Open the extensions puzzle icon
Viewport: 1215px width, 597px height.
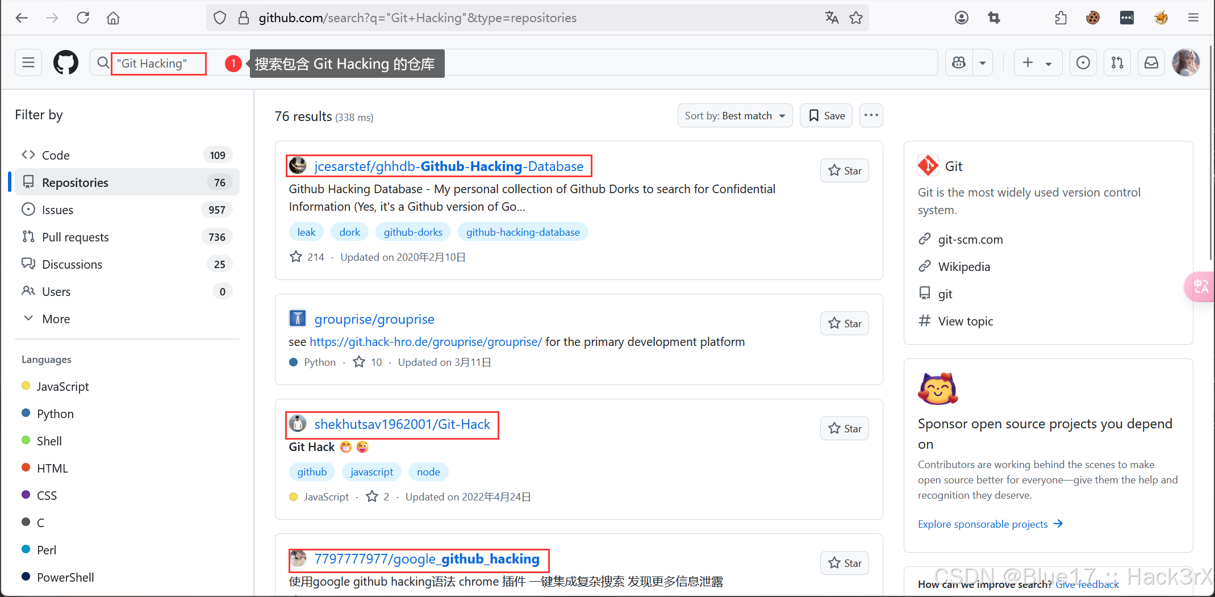1060,18
